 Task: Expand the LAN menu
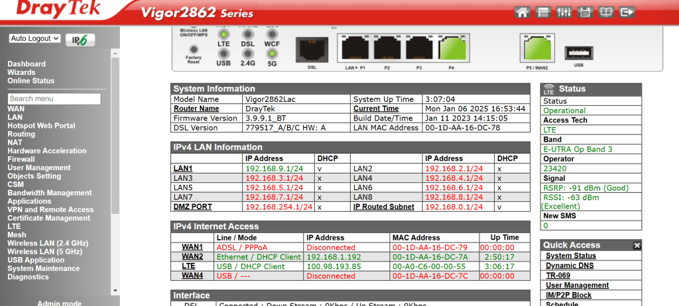tap(15, 117)
